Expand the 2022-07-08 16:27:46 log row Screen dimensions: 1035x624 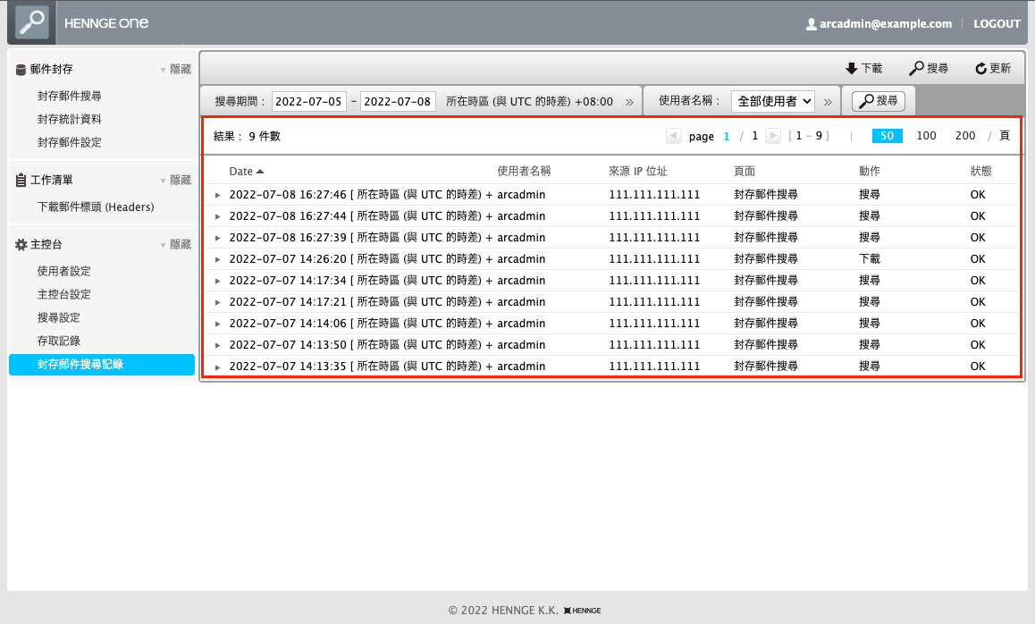click(x=217, y=195)
